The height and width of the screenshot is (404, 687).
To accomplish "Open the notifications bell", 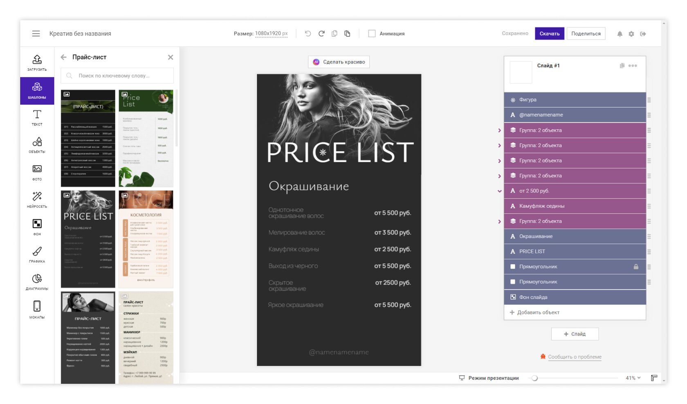I will click(620, 34).
